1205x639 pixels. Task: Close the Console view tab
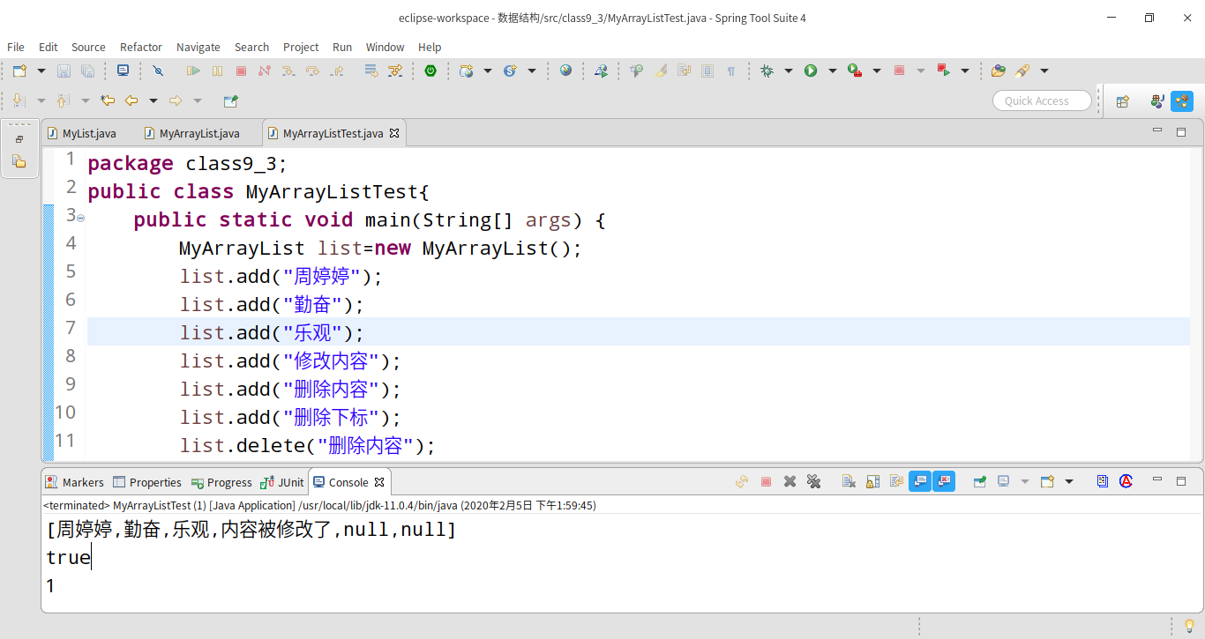(x=379, y=482)
